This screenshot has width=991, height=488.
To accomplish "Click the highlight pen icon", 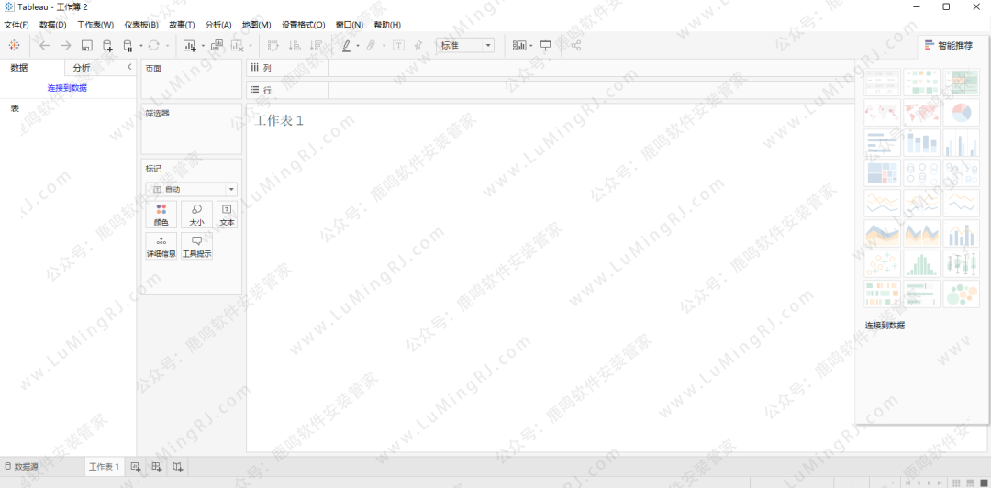I will pos(346,46).
